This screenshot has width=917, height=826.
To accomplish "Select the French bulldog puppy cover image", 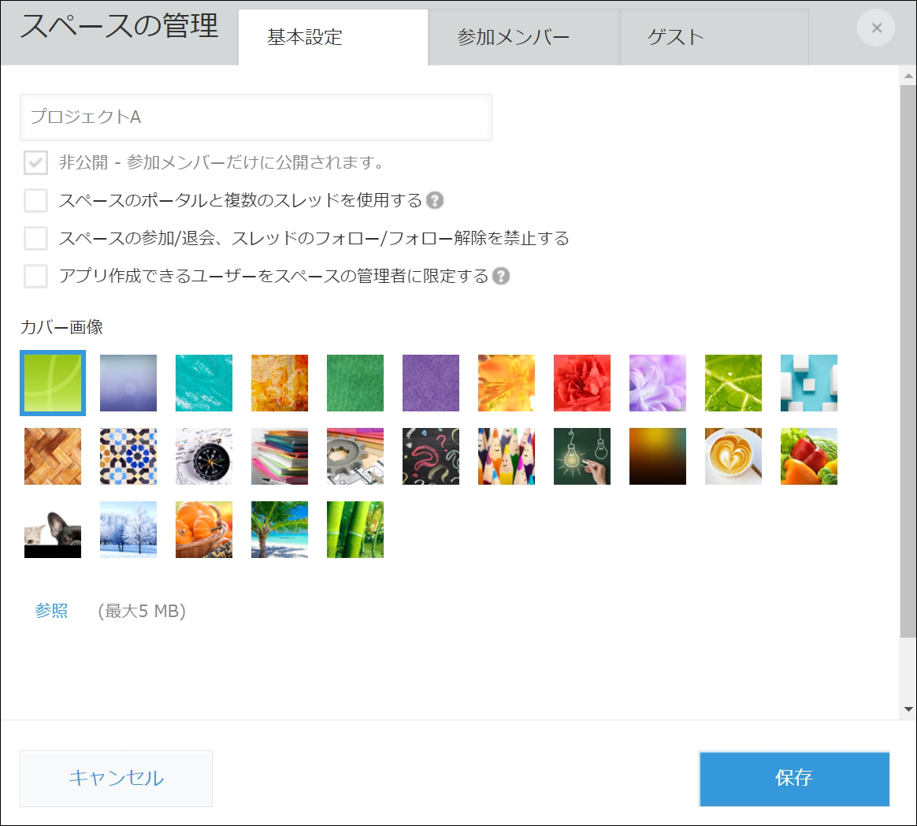I will [x=52, y=530].
